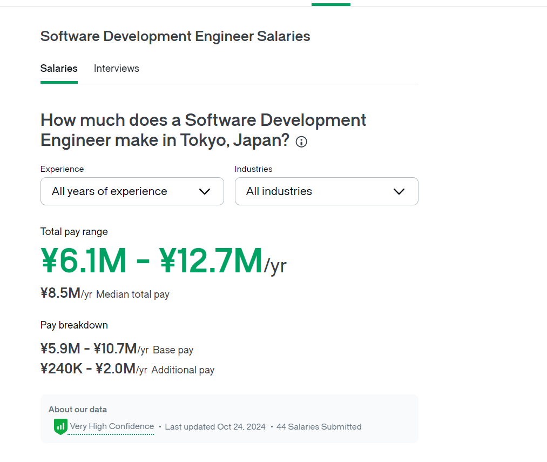547x462 pixels.
Task: Click the ¥5.9M - ¥10.7M base pay range
Action: click(x=89, y=349)
